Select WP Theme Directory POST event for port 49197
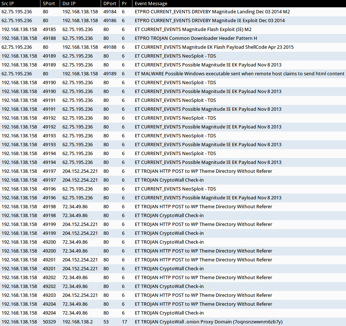The height and width of the screenshot is (326, 346). 173,171
